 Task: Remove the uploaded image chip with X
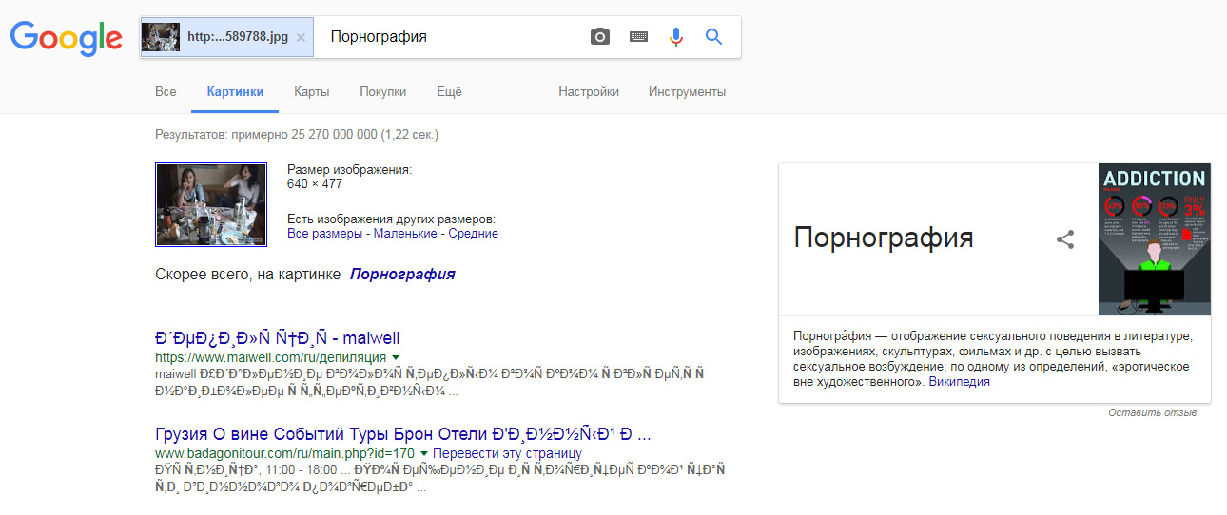click(x=301, y=38)
